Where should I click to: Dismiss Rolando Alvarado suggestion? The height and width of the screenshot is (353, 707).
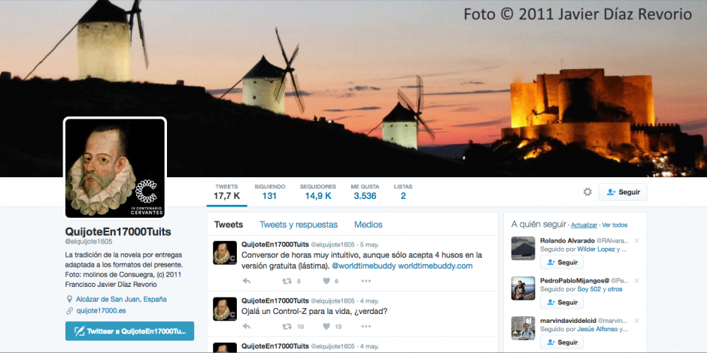pyautogui.click(x=636, y=241)
